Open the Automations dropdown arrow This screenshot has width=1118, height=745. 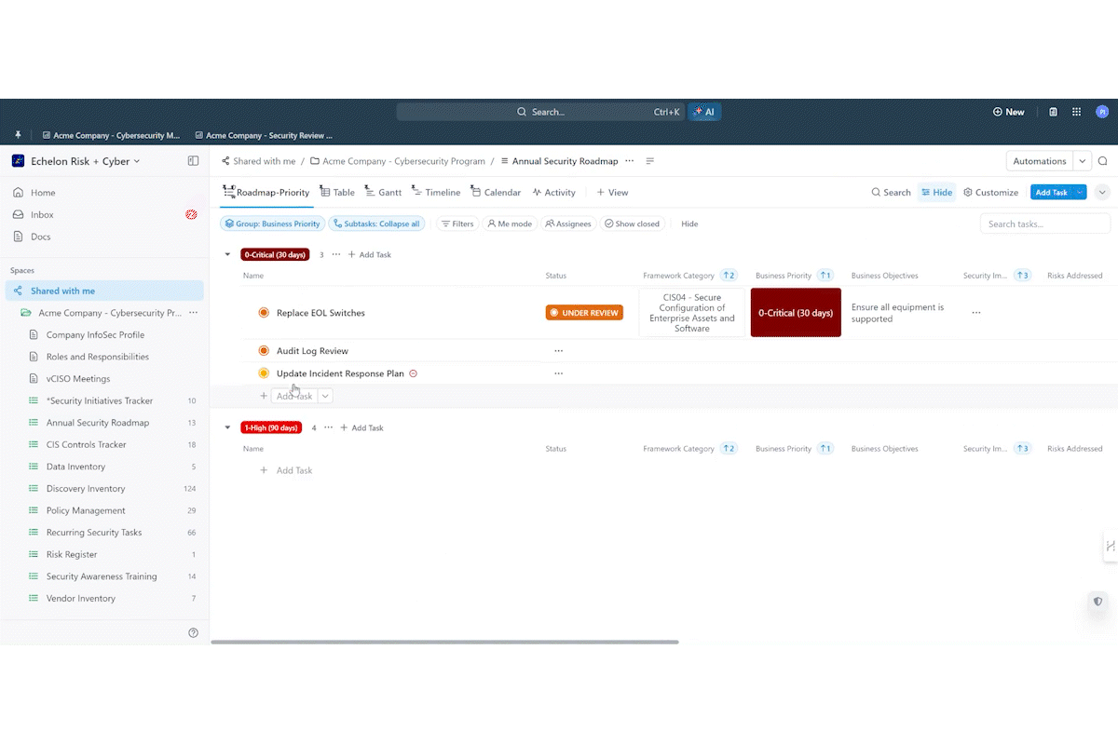(x=1082, y=161)
